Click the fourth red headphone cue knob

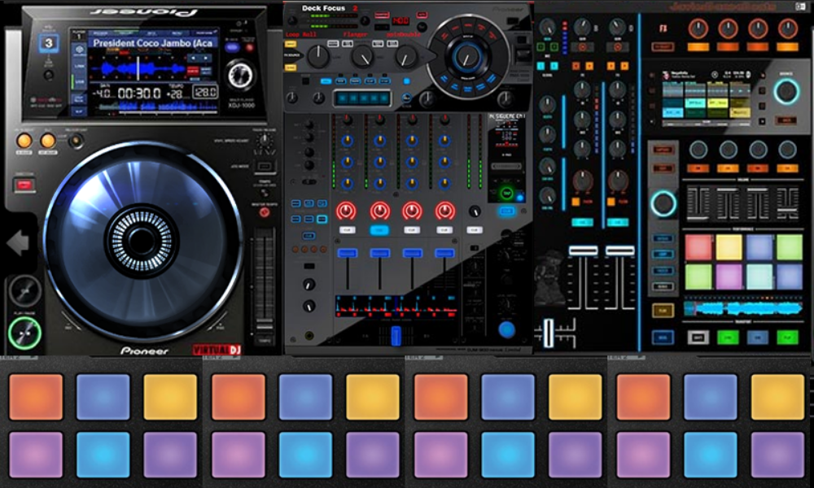(444, 211)
